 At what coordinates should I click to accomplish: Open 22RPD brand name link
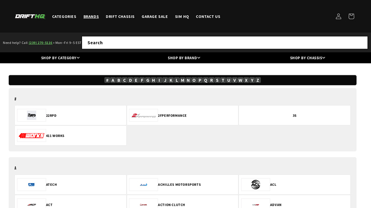51,116
